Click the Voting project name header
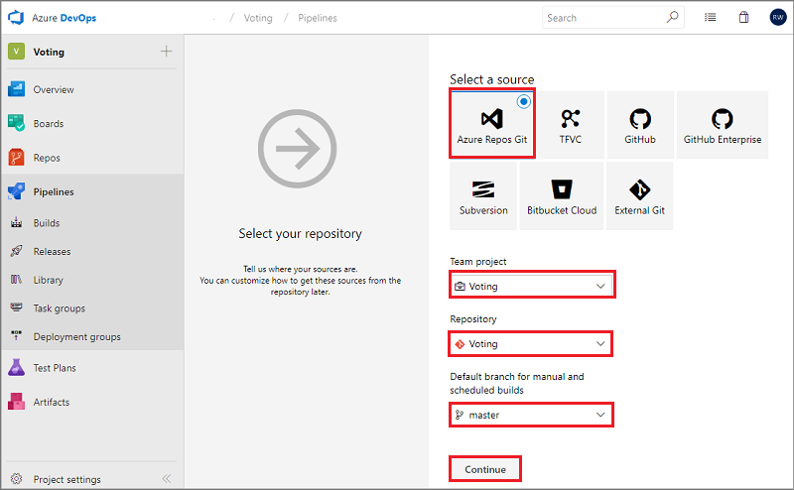794x490 pixels. coord(49,52)
